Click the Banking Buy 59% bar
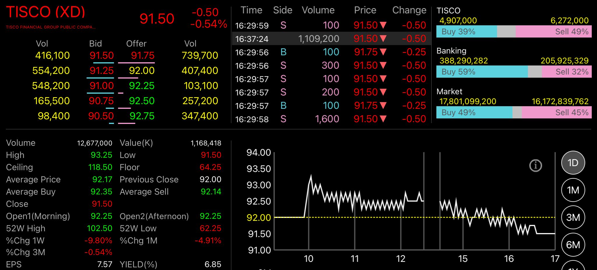 point(482,72)
